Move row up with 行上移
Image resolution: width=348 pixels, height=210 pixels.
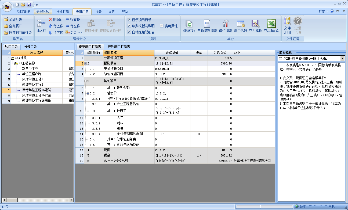pyautogui.click(x=56, y=26)
